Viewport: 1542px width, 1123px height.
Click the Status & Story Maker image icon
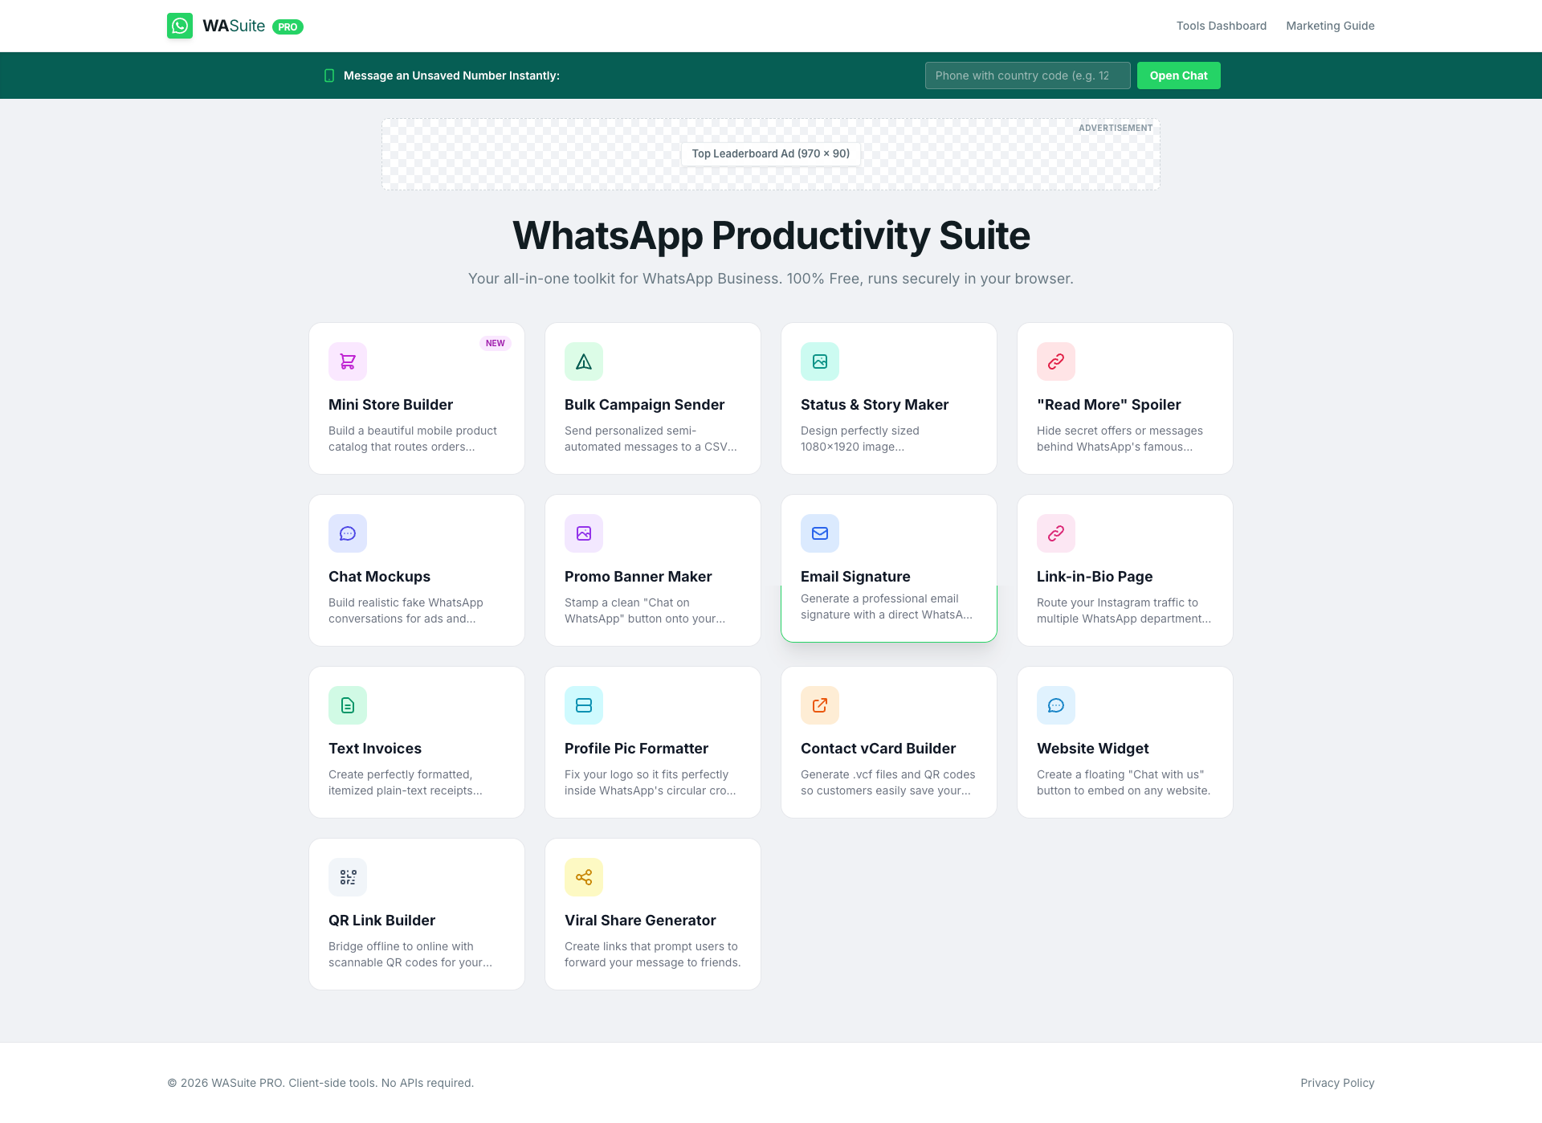(x=820, y=361)
